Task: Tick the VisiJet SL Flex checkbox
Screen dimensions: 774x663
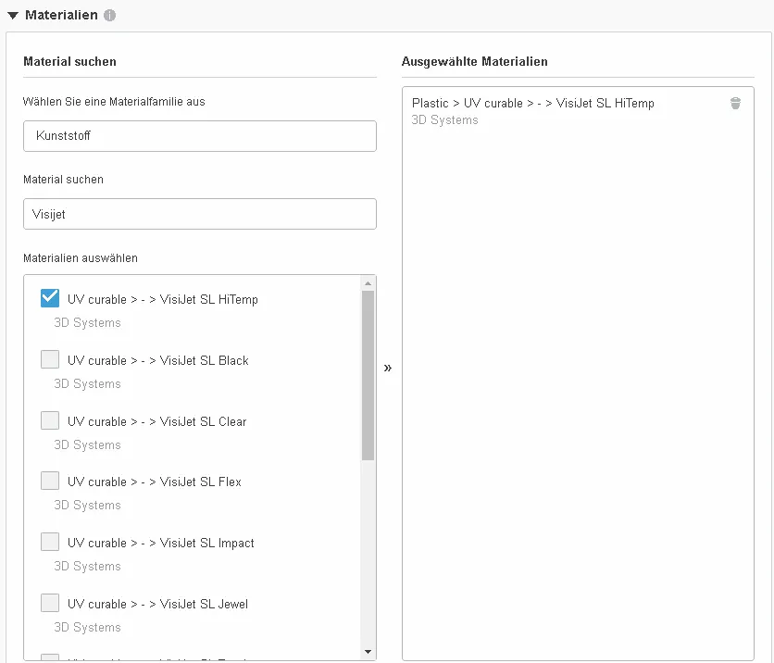Action: point(50,481)
